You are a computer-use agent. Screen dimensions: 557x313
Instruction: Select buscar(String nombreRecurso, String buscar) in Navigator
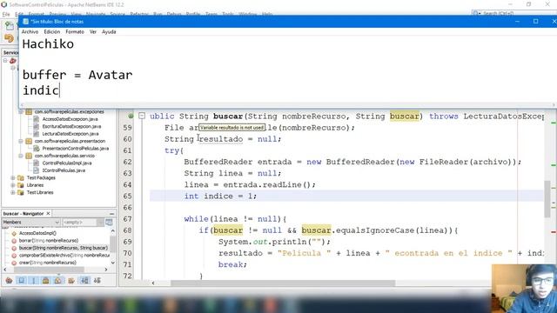pyautogui.click(x=63, y=248)
